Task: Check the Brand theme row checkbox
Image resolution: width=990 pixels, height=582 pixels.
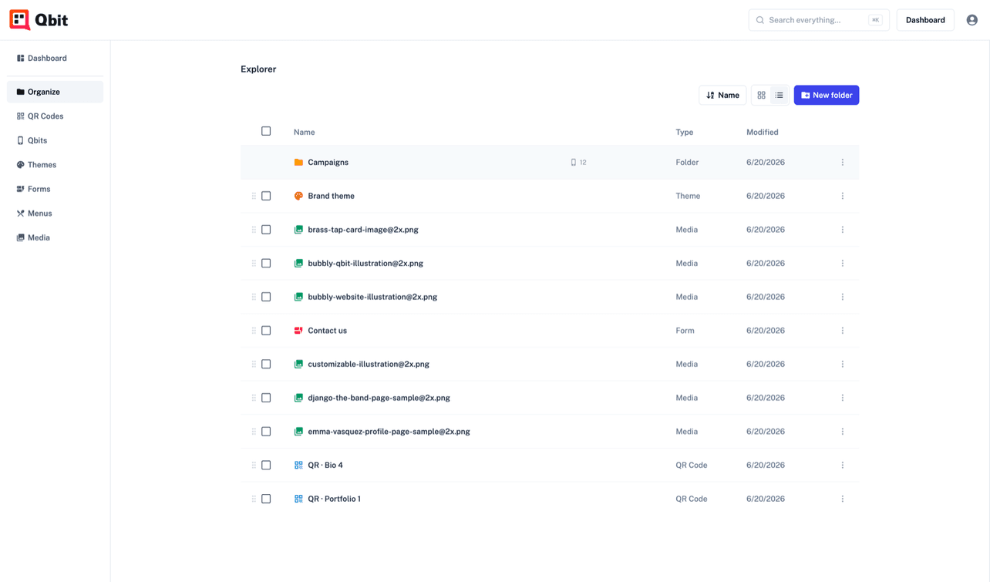Action: click(x=266, y=196)
